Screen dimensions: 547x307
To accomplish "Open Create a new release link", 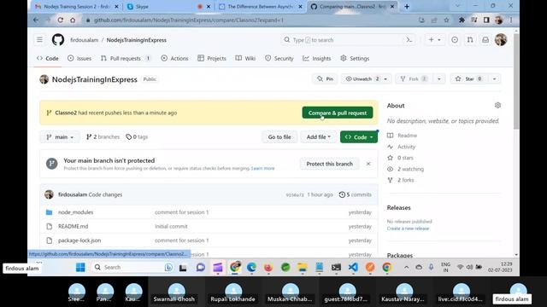I will click(408, 229).
